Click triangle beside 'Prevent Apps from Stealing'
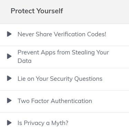 point(9,56)
